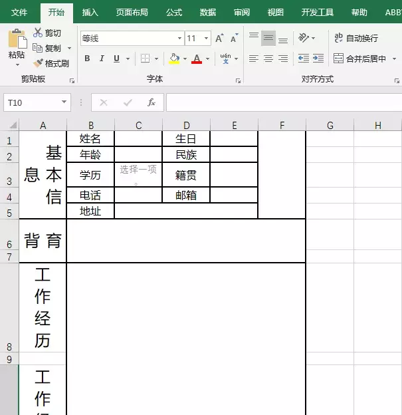The image size is (402, 415).
Task: Open the underline style dropdown arrow
Action: [128, 59]
